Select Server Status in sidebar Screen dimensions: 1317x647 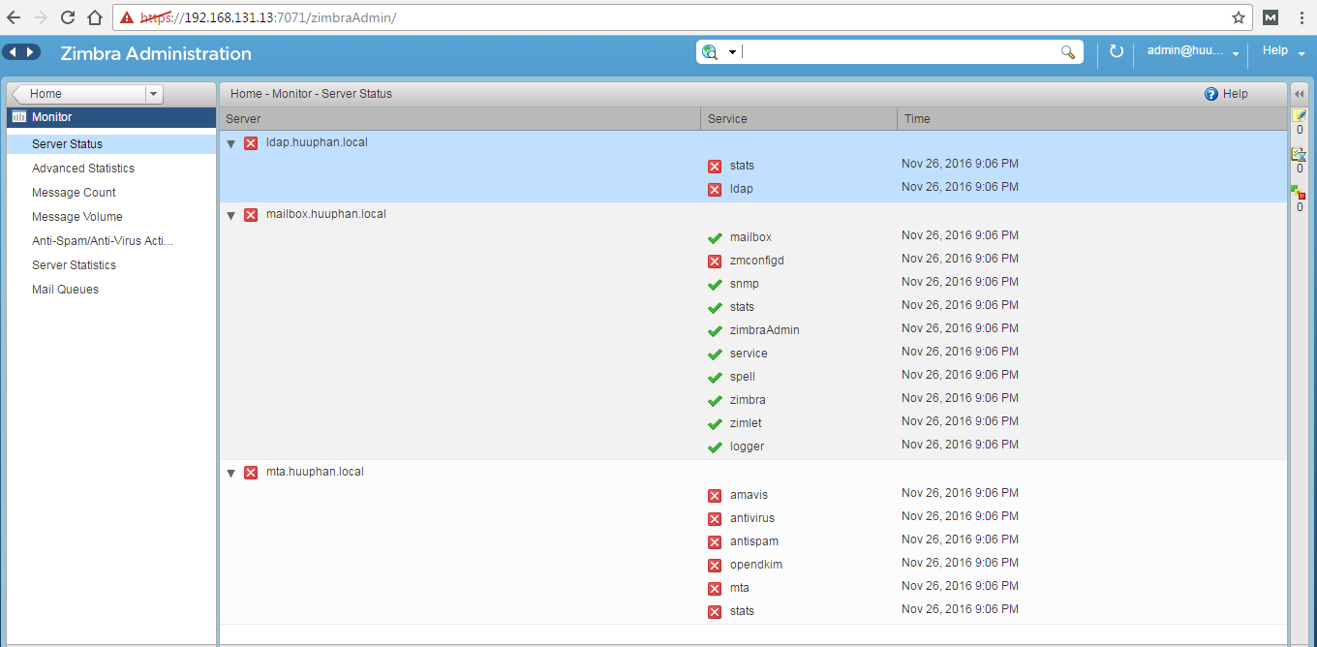click(110, 144)
